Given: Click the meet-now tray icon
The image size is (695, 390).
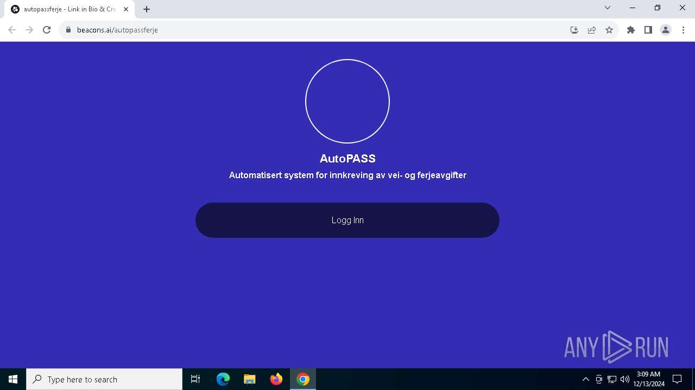Looking at the screenshot, I should [599, 379].
